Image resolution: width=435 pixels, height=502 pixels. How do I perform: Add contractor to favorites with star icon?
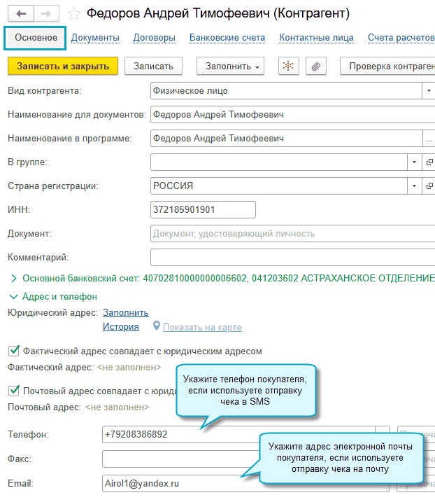73,14
